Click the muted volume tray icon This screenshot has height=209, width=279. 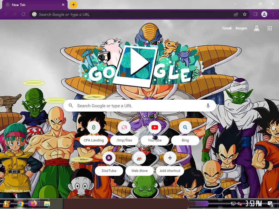click(240, 204)
